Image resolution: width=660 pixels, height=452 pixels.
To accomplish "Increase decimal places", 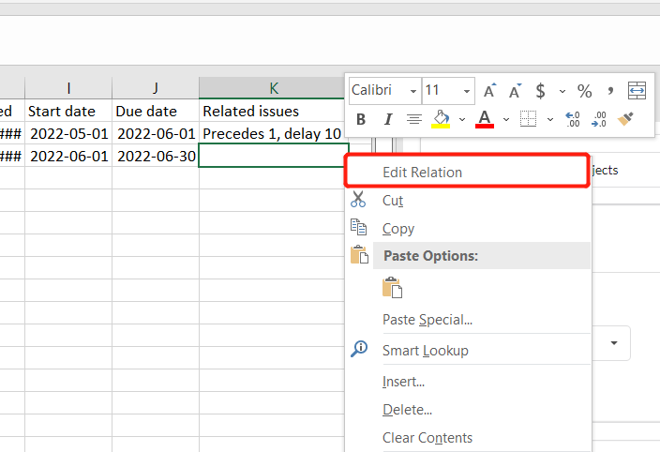I will click(x=573, y=119).
